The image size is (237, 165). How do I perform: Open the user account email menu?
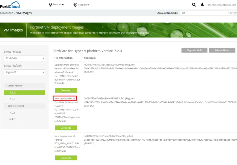click(222, 5)
